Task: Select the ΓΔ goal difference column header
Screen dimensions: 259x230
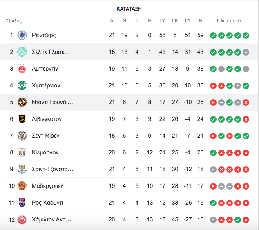Action: [x=188, y=21]
